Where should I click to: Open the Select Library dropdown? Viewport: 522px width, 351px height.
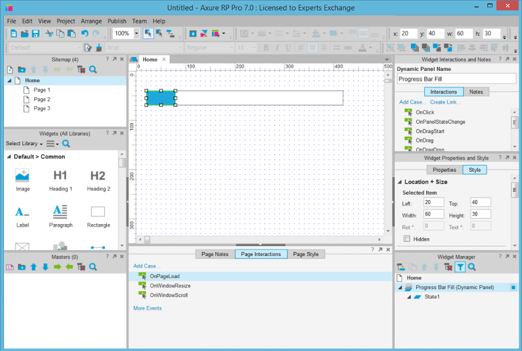coord(23,144)
